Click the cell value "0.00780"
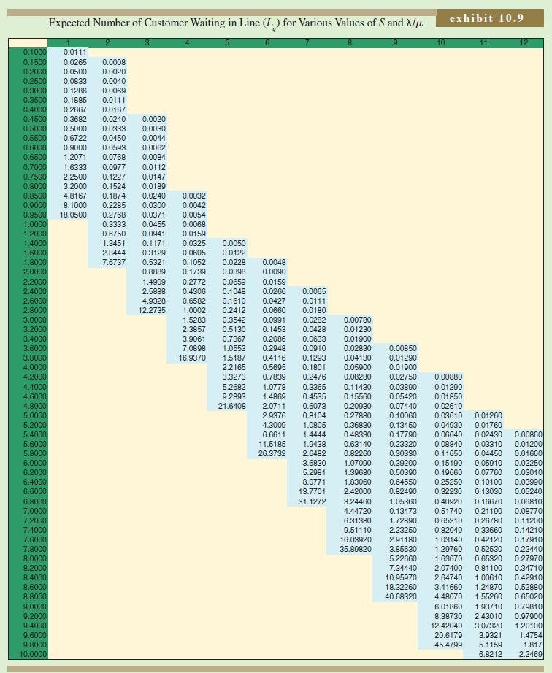The width and height of the screenshot is (552, 673). click(x=358, y=320)
